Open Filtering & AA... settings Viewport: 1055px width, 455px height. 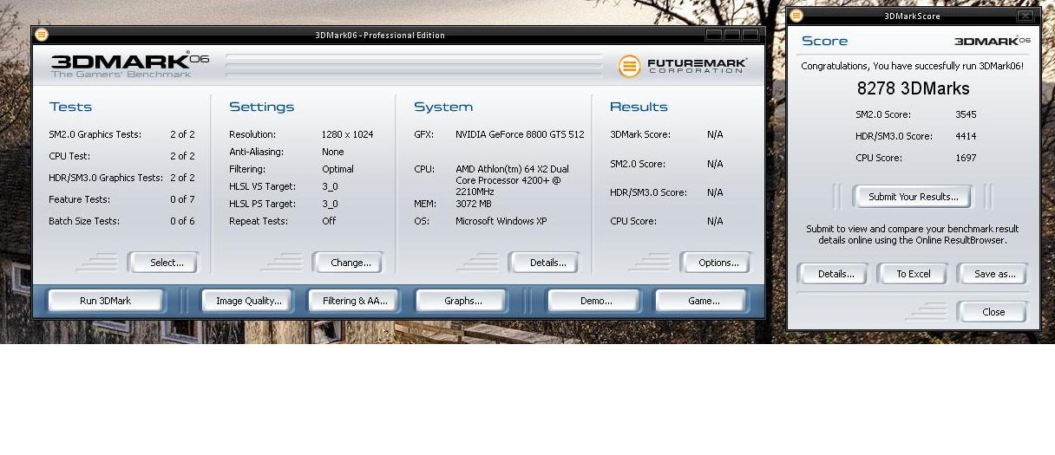pos(354,301)
